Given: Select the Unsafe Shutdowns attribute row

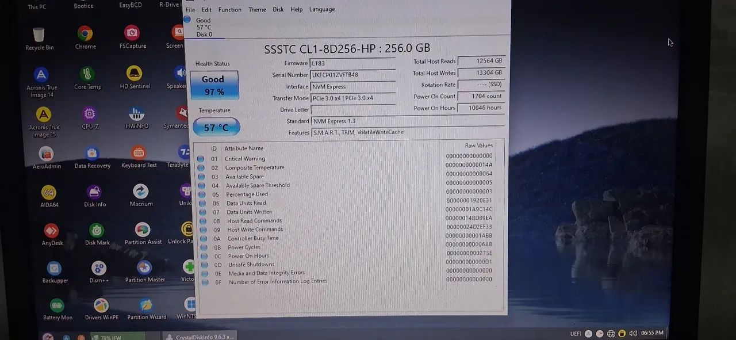Looking at the screenshot, I should pos(347,264).
